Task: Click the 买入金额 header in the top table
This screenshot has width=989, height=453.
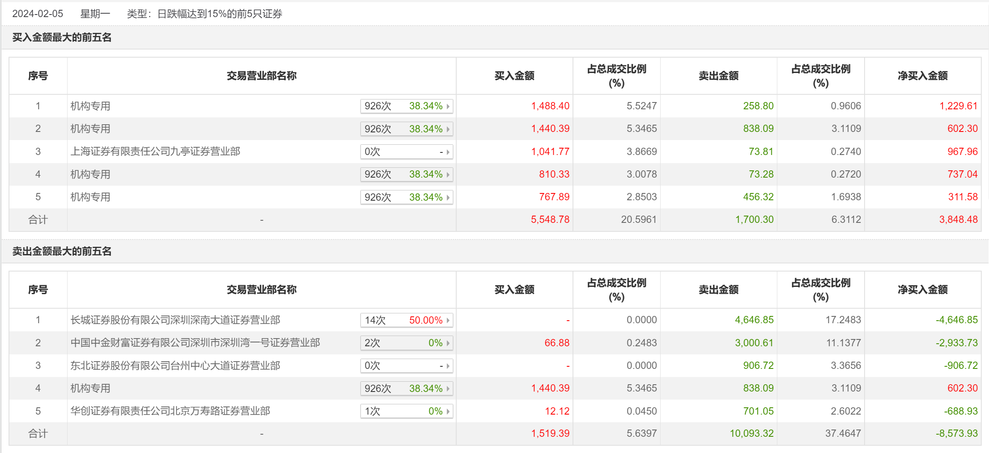Action: coord(514,76)
